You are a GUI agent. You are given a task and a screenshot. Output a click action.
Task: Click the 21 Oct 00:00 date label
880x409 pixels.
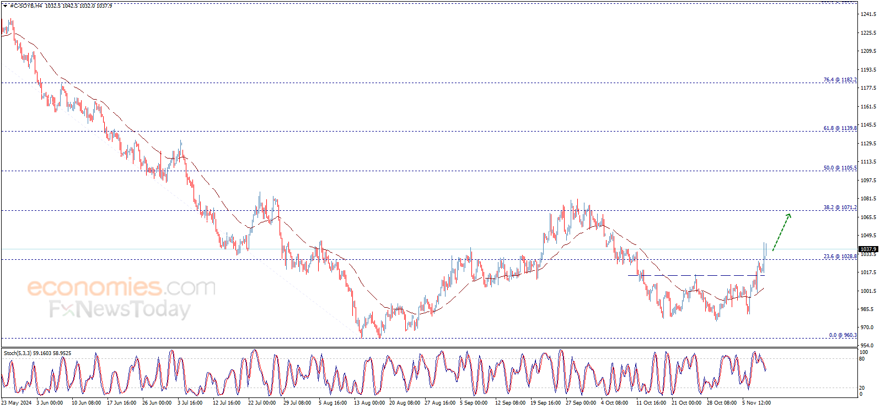(x=686, y=403)
